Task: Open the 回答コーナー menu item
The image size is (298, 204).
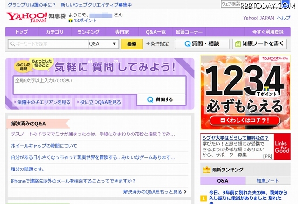Action: pyautogui.click(x=189, y=32)
